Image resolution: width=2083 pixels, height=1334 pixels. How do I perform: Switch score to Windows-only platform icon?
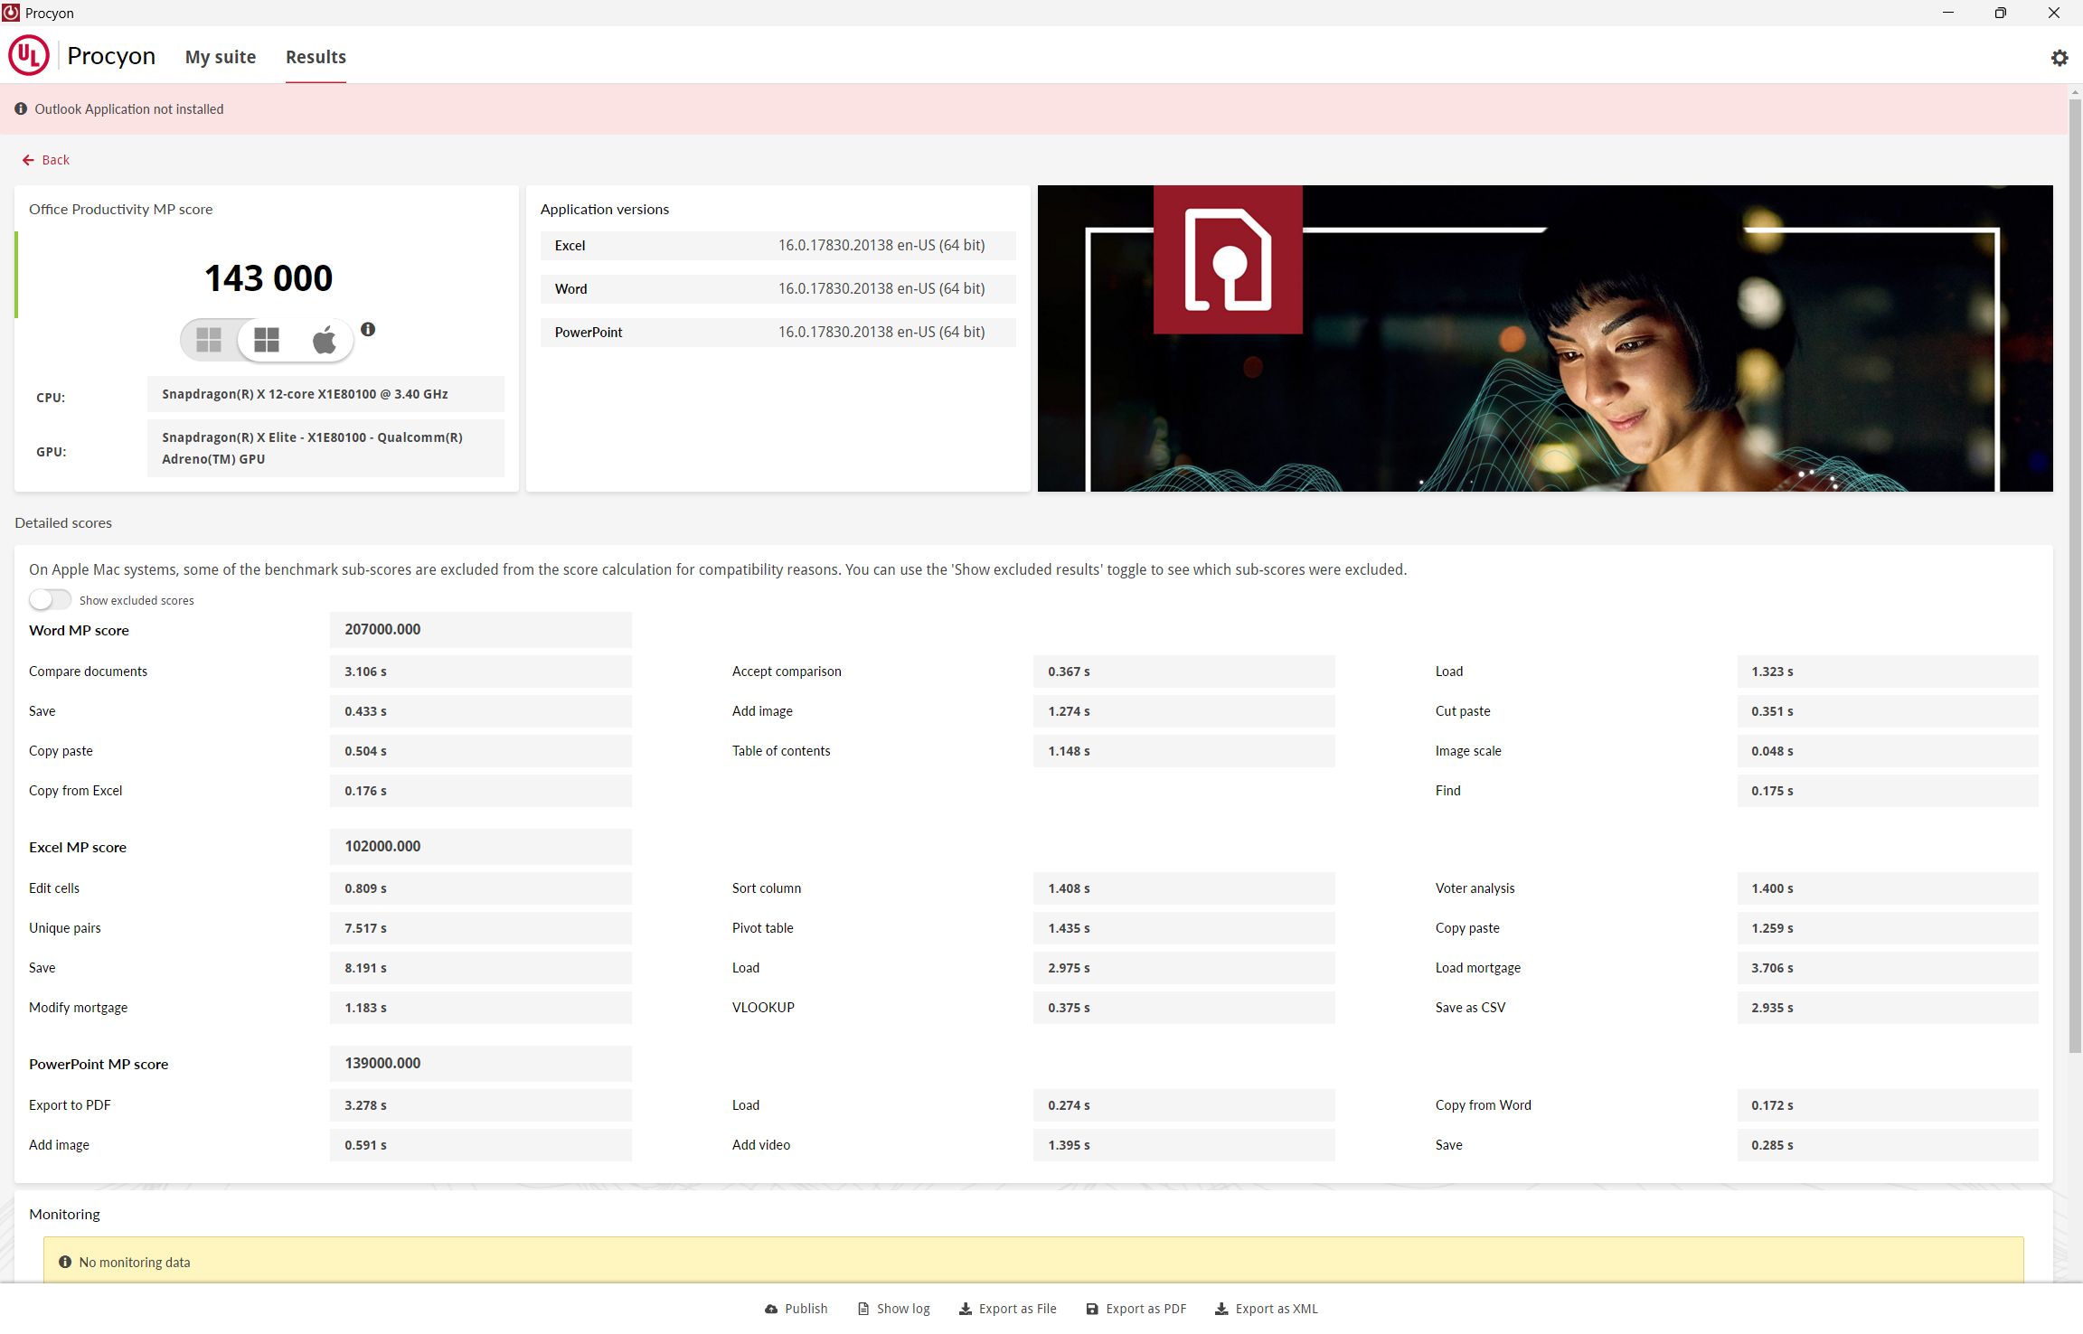[x=209, y=341]
